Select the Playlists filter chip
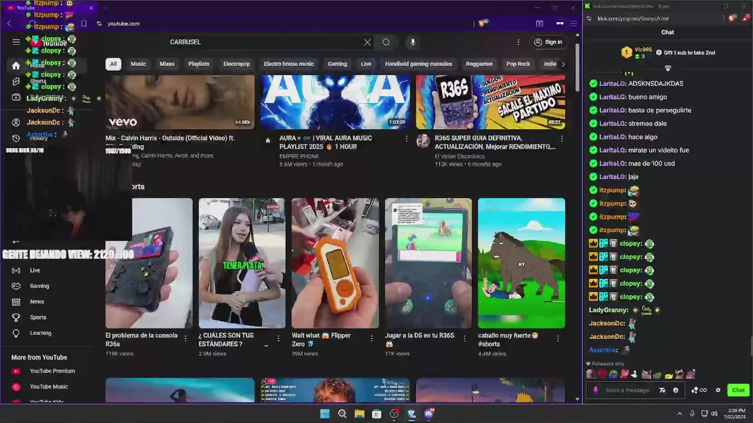 pos(199,64)
